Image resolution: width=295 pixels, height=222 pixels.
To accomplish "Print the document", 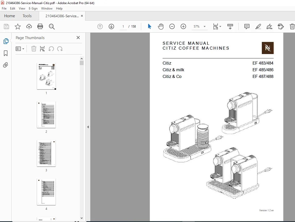I will [x=40, y=26].
